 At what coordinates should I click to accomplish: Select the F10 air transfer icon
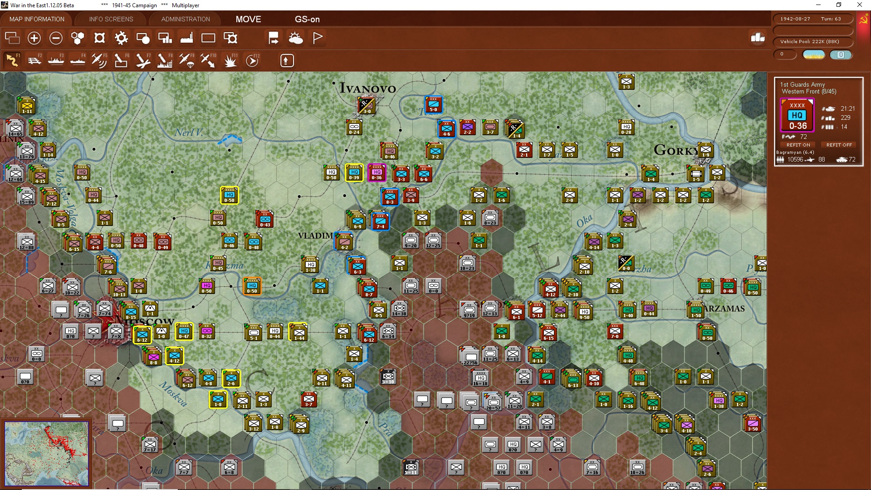coord(208,60)
